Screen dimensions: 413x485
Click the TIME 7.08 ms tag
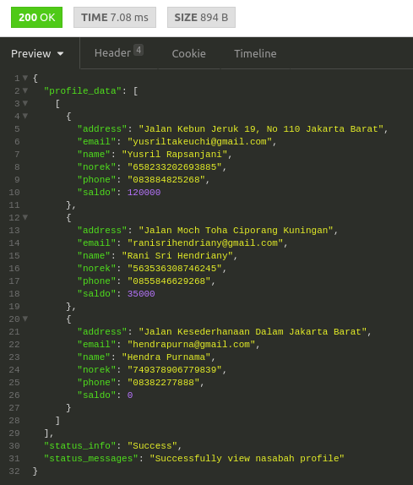click(115, 17)
